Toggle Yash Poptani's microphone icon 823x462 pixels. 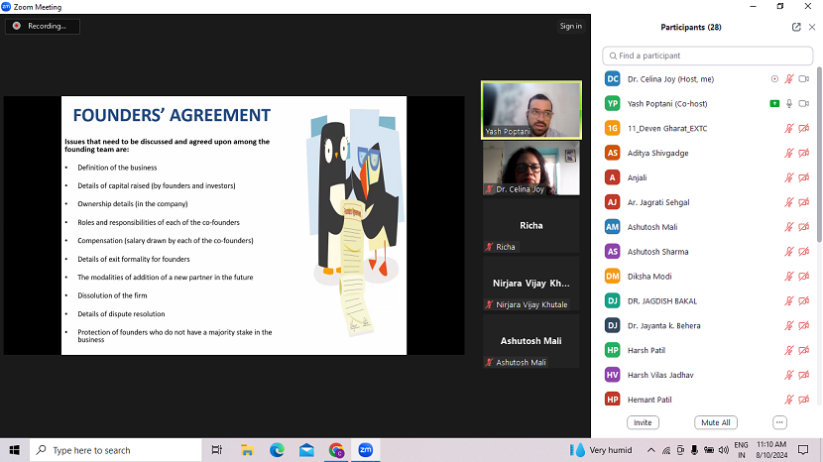[x=789, y=103]
